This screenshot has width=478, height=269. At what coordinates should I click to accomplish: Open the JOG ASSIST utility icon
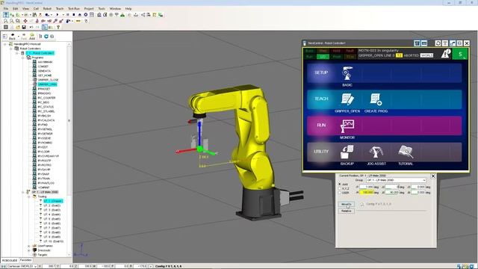[x=376, y=152]
